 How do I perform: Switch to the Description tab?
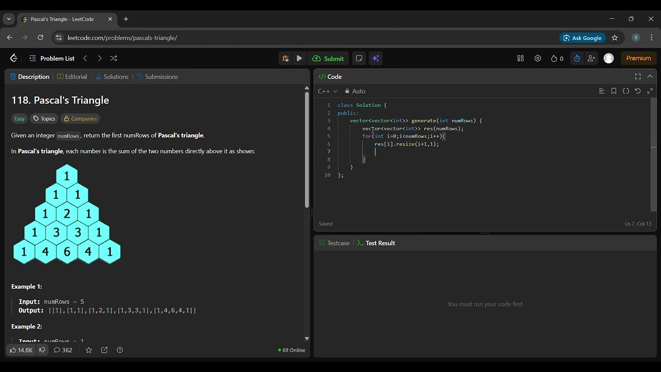pos(30,76)
